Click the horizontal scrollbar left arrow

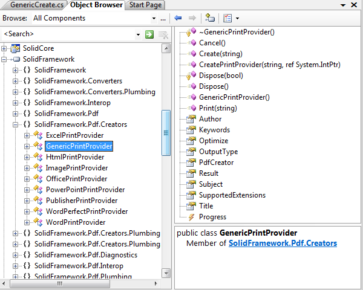point(4,283)
